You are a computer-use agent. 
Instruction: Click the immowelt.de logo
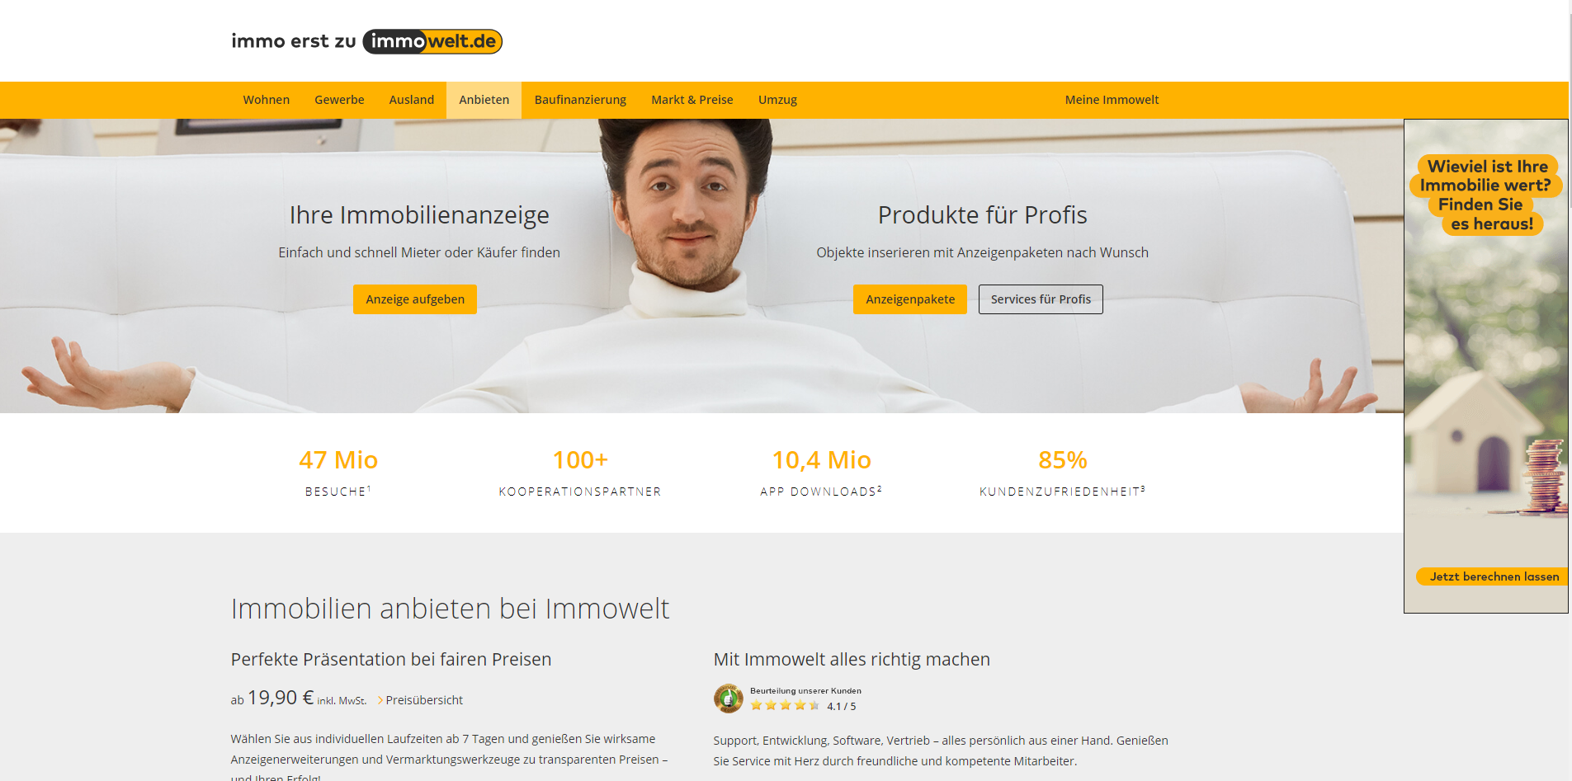(x=366, y=41)
